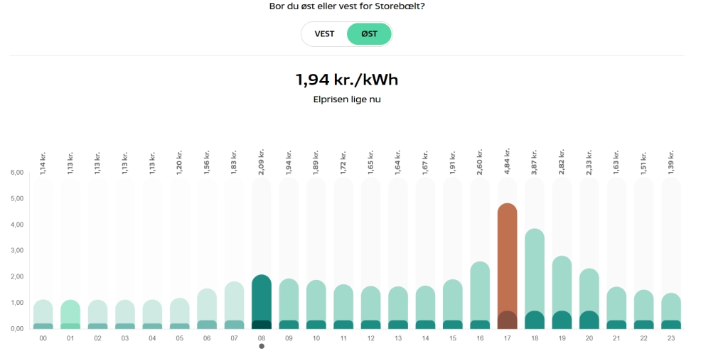
Task: Click the 22 hour bar
Action: (644, 310)
